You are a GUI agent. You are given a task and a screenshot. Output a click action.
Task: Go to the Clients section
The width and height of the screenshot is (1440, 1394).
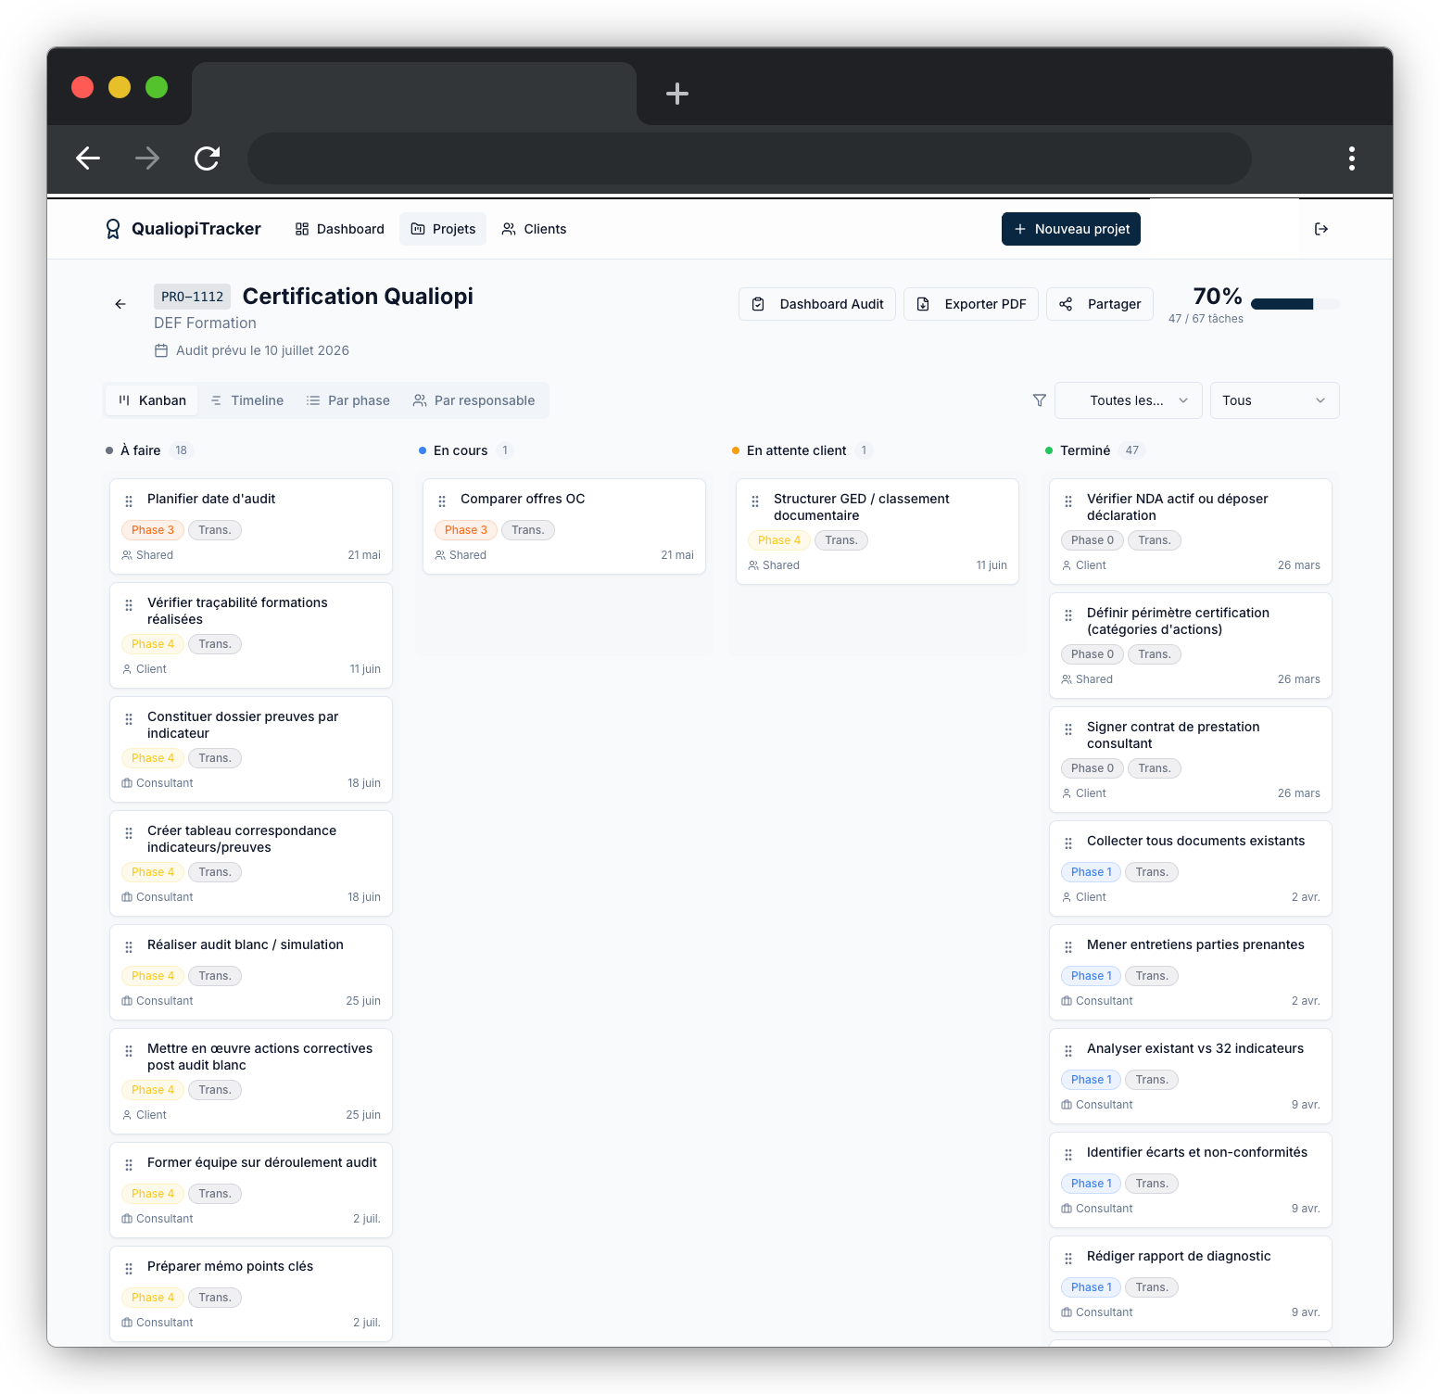(534, 229)
